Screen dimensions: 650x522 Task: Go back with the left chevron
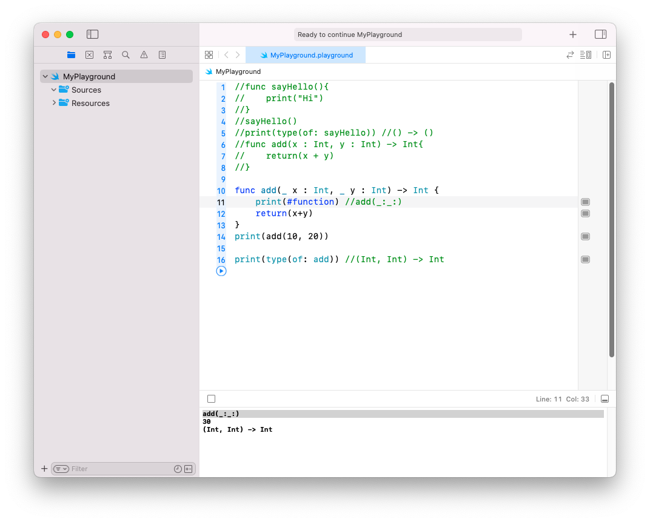tap(226, 55)
